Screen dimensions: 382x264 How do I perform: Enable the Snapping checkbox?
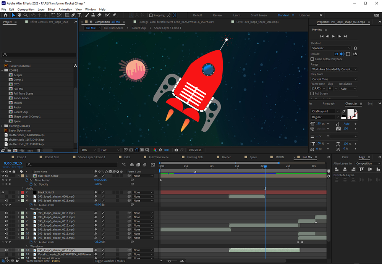pos(151,16)
